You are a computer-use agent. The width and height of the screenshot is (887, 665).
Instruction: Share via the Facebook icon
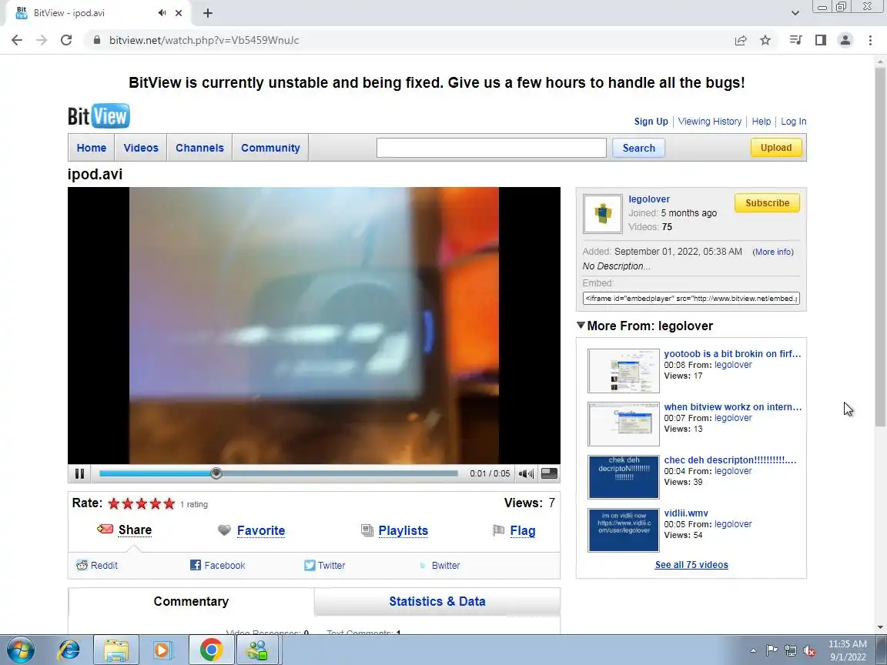pos(195,565)
